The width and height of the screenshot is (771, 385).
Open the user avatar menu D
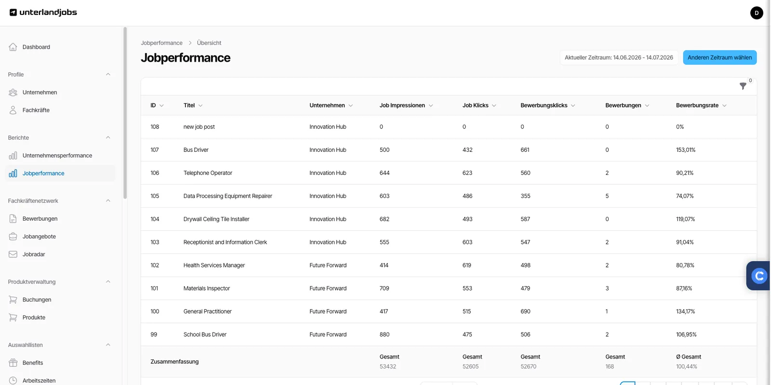click(757, 13)
